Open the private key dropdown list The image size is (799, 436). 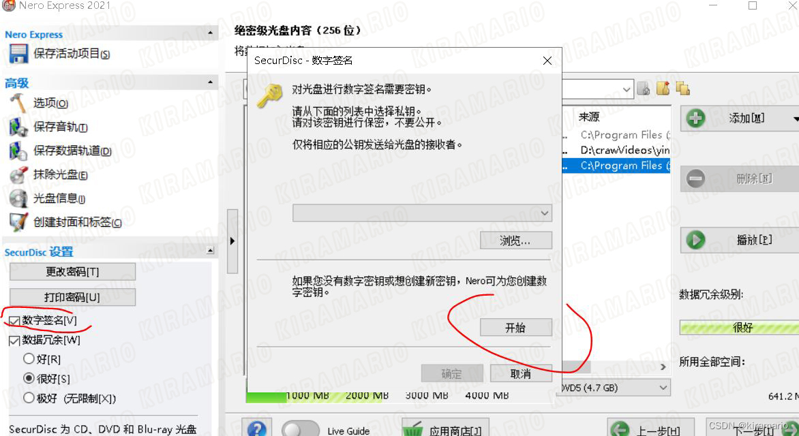422,213
